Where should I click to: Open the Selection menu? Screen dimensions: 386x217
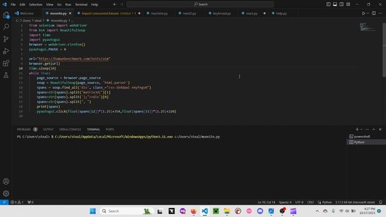[36, 4]
